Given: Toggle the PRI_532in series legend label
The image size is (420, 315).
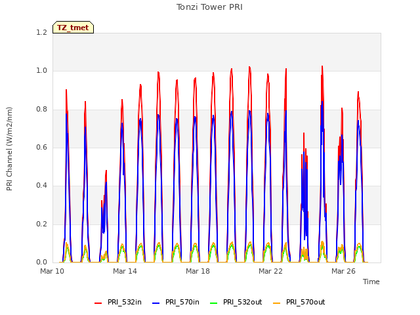Looking at the screenshot, I should coord(125,302).
